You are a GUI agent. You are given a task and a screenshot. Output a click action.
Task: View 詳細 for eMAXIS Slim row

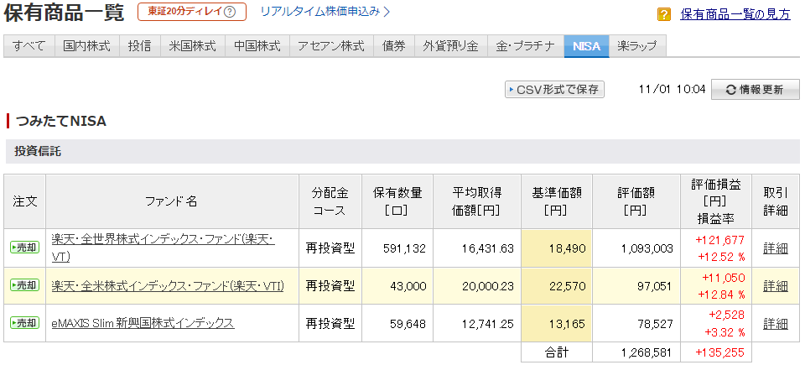[776, 324]
